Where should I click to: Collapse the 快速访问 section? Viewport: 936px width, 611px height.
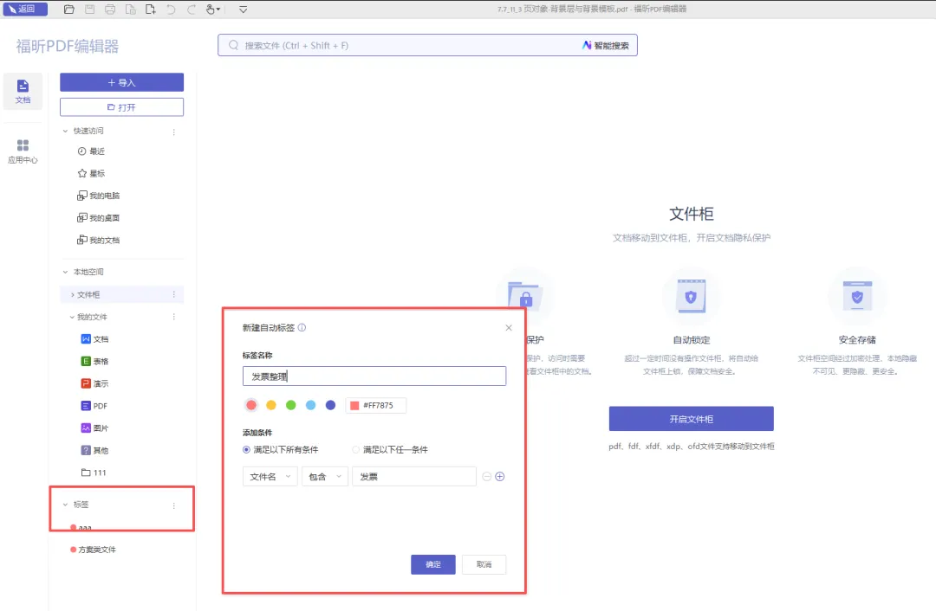pyautogui.click(x=65, y=132)
